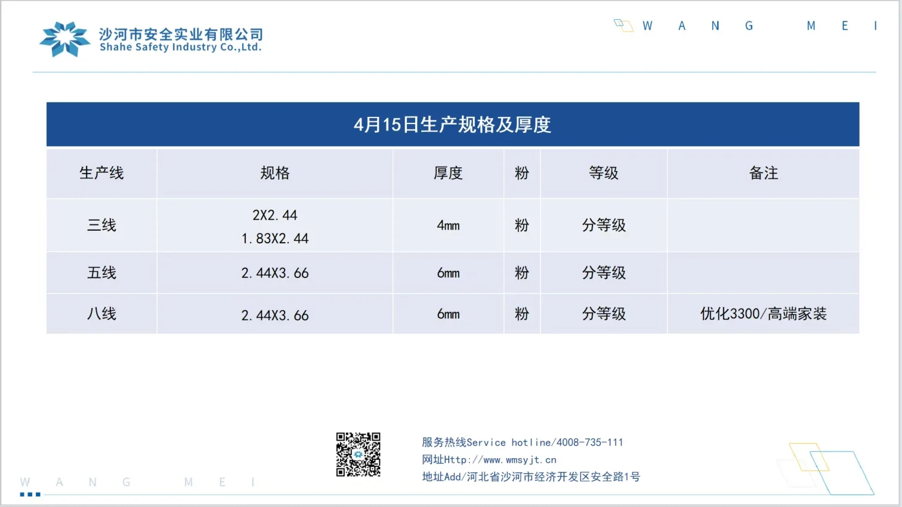This screenshot has height=507, width=902.
Task: Select the 五线 production line cell
Action: [x=101, y=273]
